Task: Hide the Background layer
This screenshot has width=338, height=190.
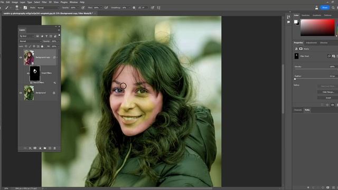Action: click(x=21, y=93)
